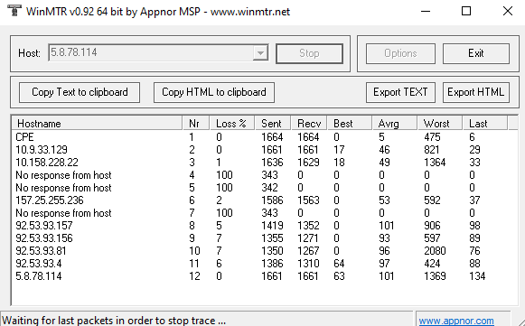Click the status bar message text
The image size is (525, 326).
[114, 321]
